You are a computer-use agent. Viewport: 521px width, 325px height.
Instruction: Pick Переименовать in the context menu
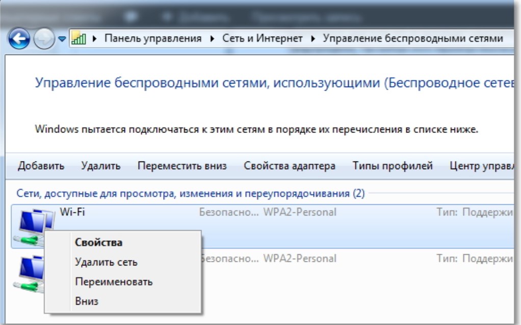pos(114,282)
